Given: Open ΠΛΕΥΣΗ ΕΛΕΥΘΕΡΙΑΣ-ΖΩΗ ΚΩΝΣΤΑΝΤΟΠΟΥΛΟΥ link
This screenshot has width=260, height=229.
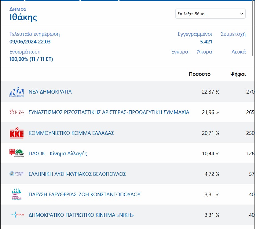Looking at the screenshot, I should pyautogui.click(x=84, y=194).
